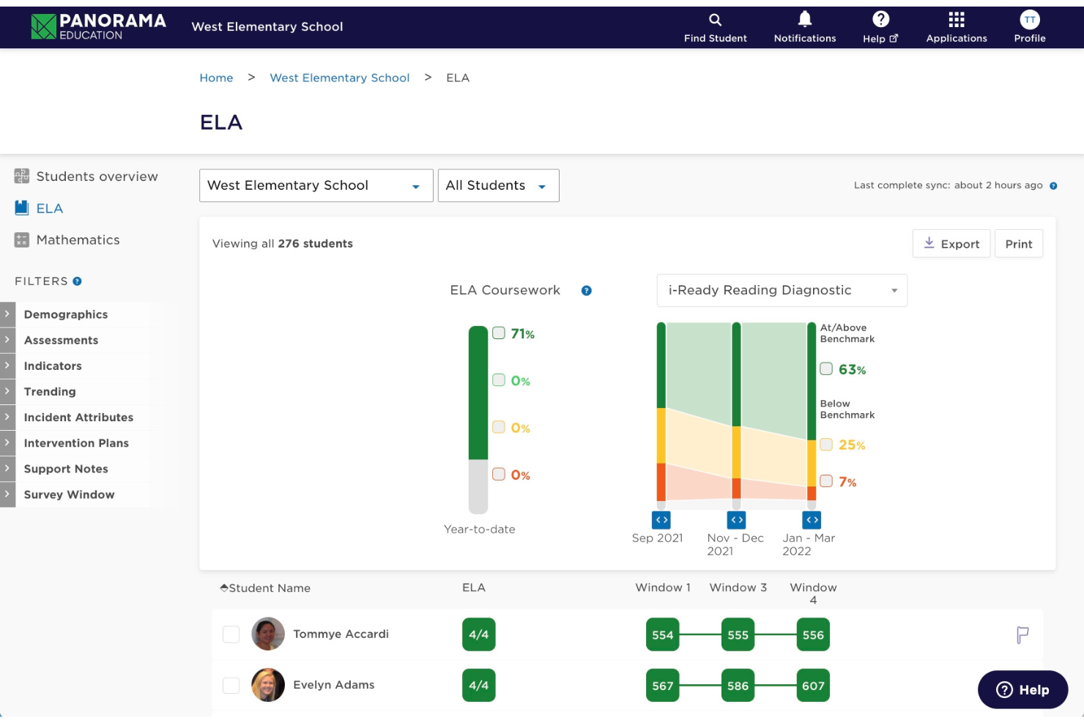Select ELA in the left sidebar

point(48,208)
